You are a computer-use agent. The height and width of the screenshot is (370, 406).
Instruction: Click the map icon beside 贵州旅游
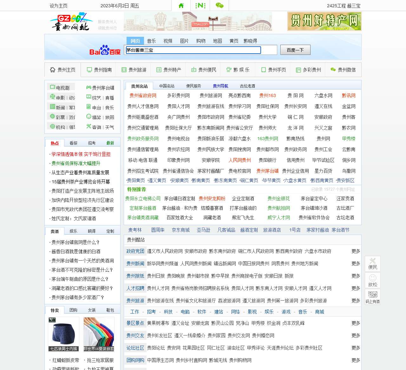[124, 70]
